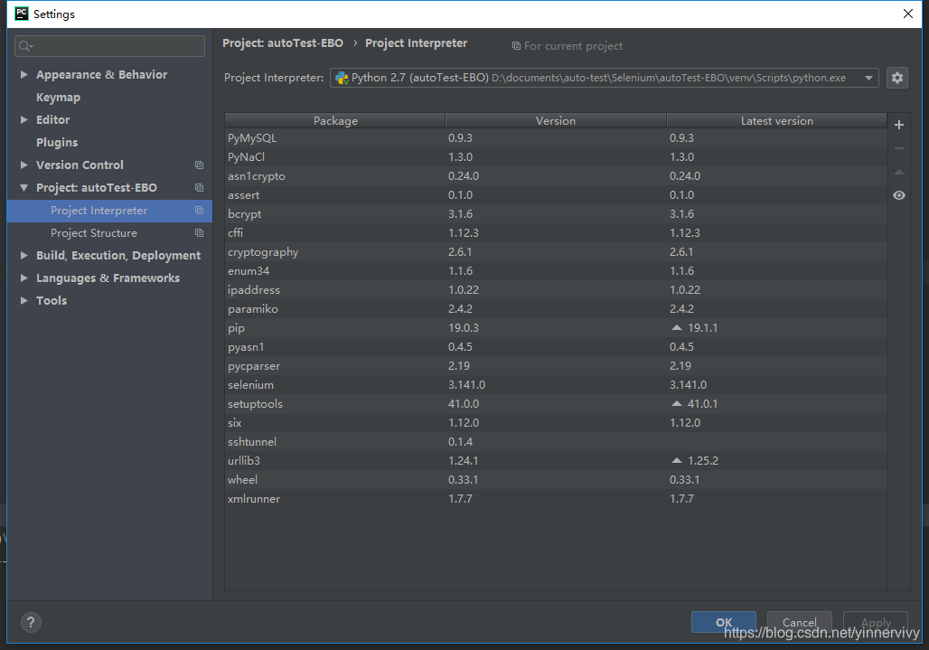Select the setuptools package row
The image size is (929, 650).
(556, 403)
